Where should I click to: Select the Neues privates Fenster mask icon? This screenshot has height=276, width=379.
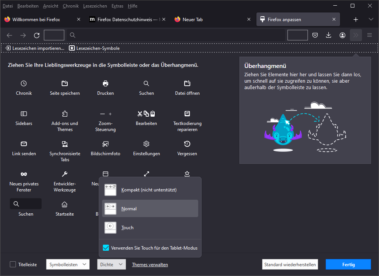(24, 174)
